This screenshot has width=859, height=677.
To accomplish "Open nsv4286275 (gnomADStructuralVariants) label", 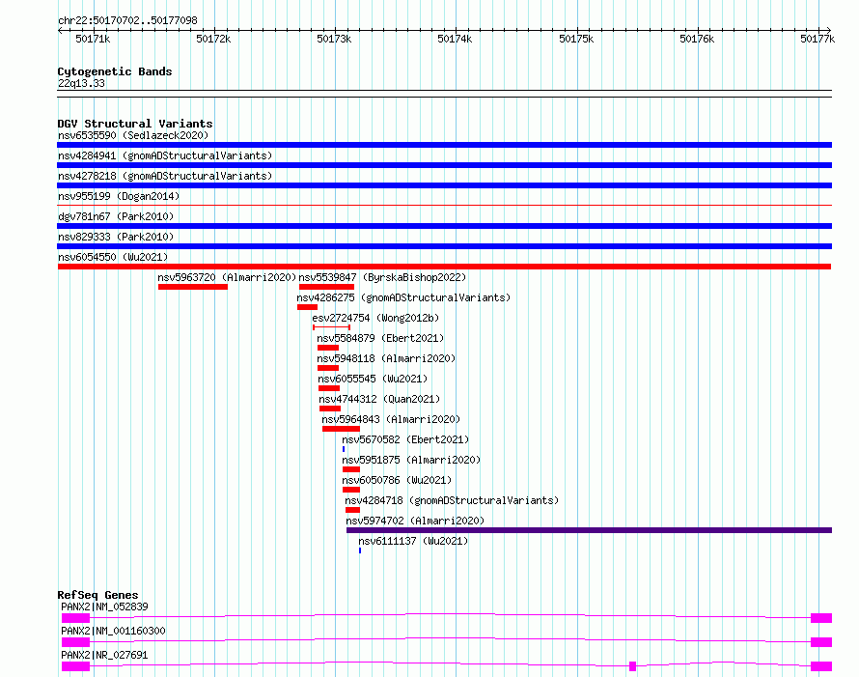I will click(403, 297).
